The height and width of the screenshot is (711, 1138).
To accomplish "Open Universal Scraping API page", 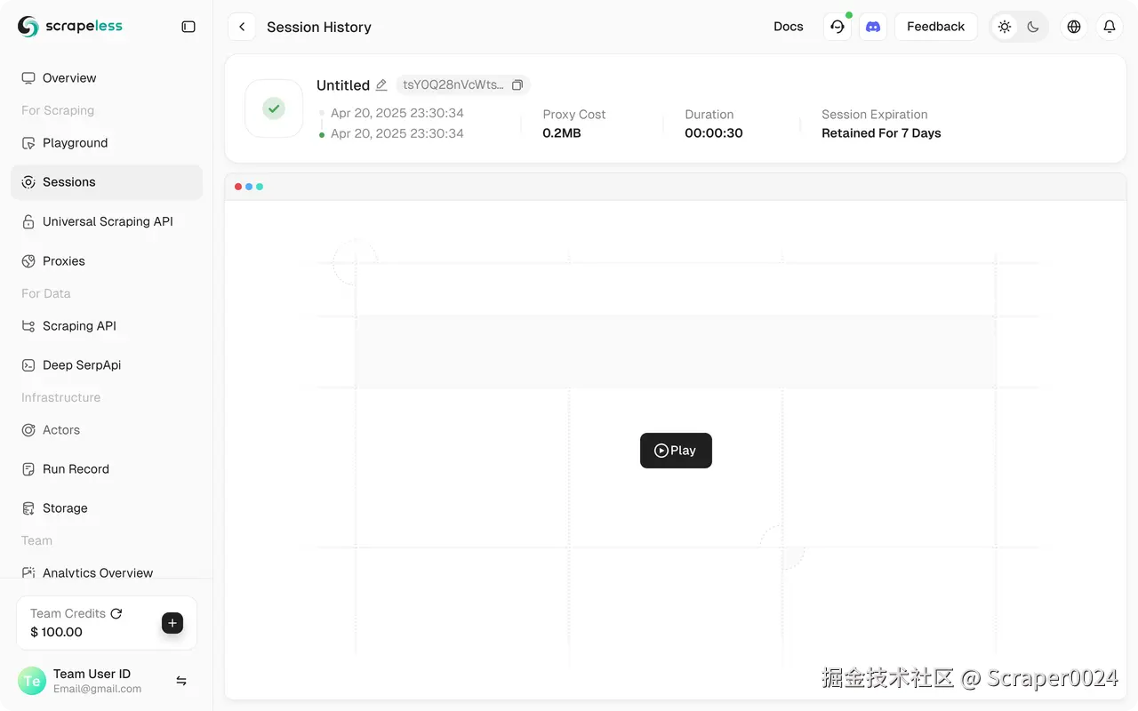I will click(x=107, y=221).
